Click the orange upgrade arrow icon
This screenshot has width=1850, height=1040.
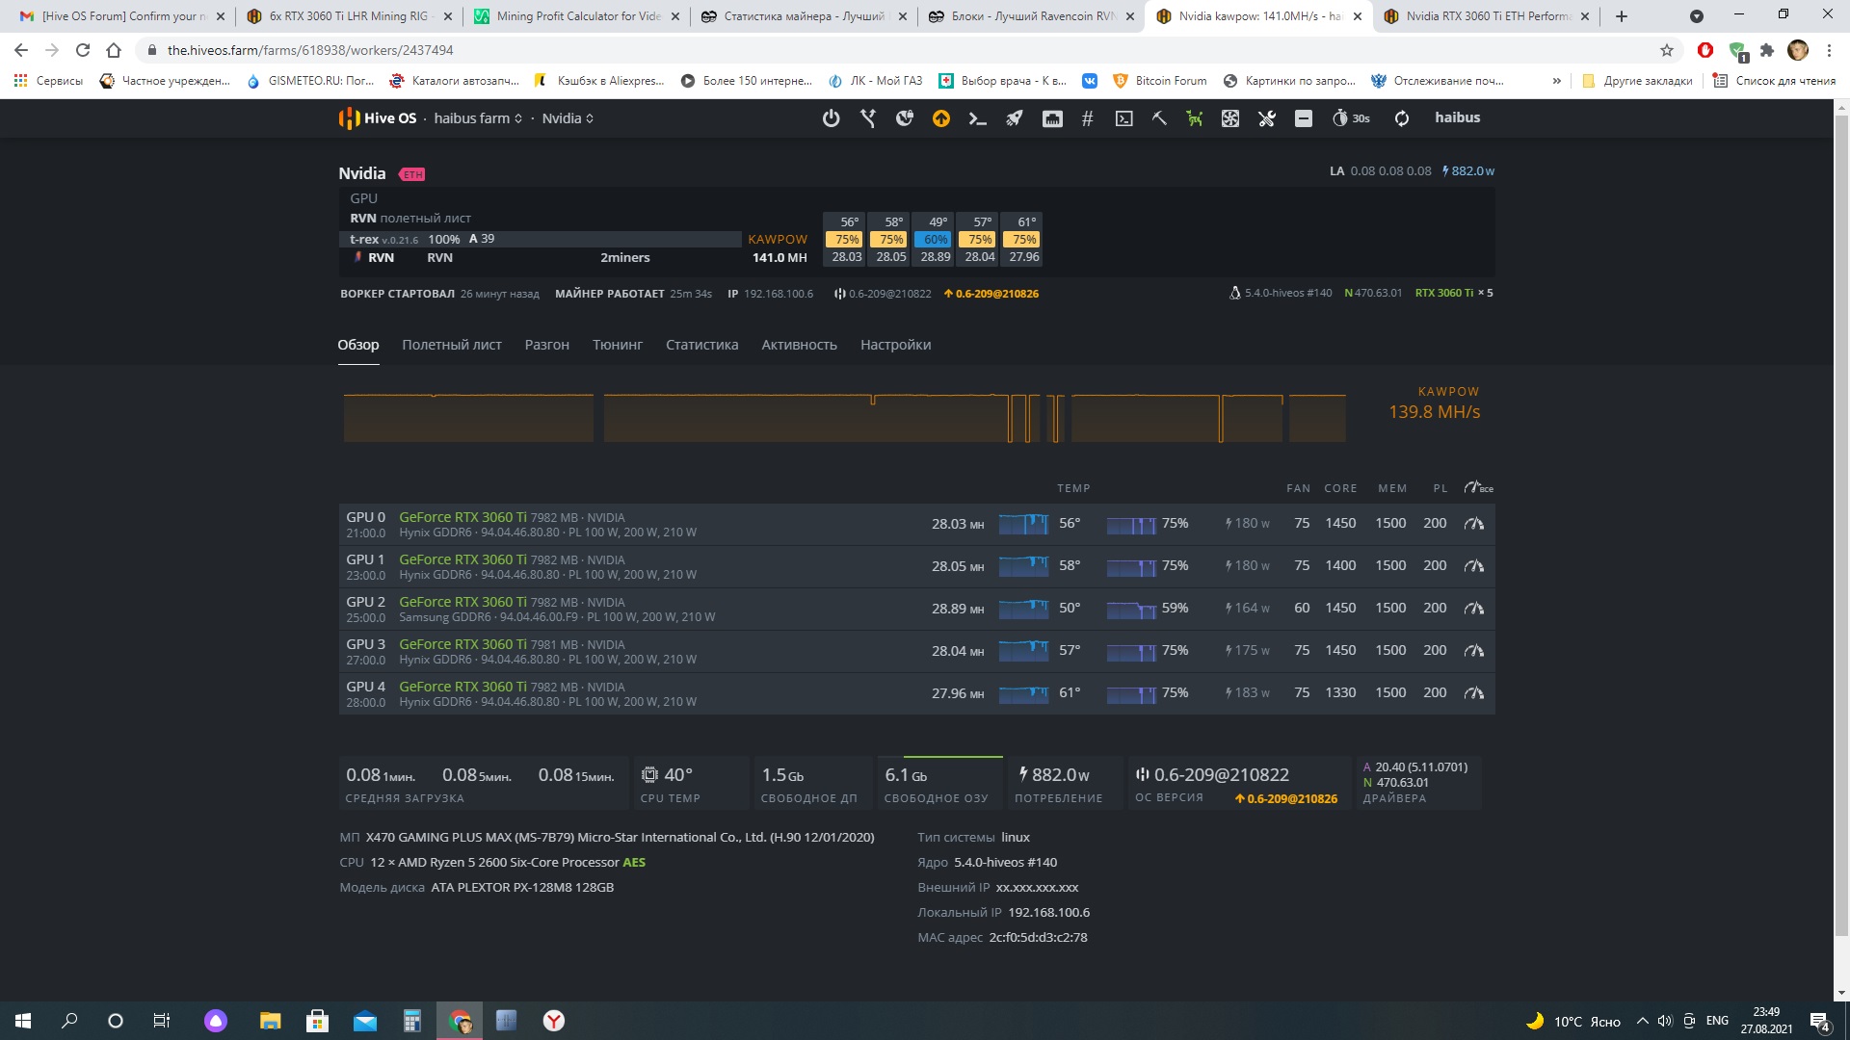[940, 118]
